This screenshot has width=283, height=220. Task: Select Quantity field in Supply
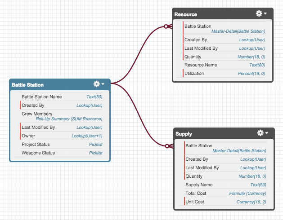(x=225, y=176)
